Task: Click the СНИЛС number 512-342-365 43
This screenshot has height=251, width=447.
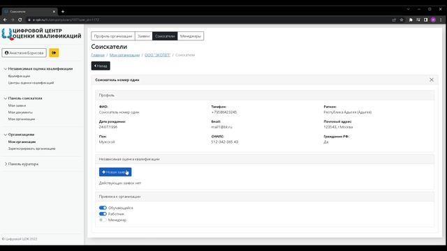Action: click(x=225, y=142)
